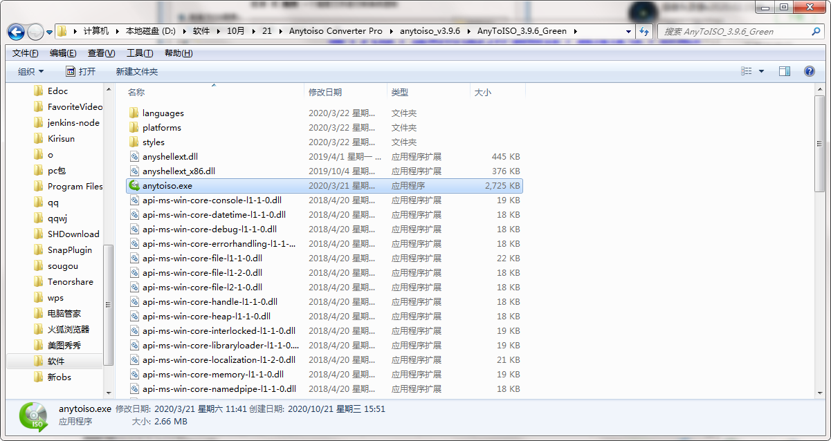The image size is (831, 441).
Task: Click the Edoc folder icon in sidebar
Action: click(x=39, y=91)
